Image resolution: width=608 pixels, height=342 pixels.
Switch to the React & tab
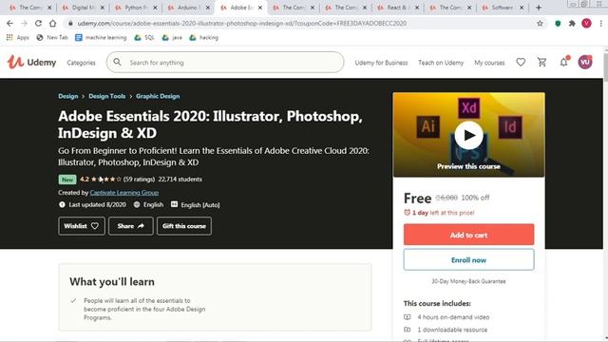tap(397, 8)
